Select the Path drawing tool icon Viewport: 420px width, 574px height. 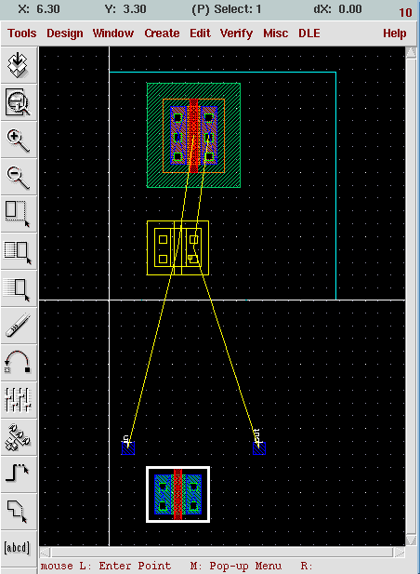pyautogui.click(x=19, y=474)
